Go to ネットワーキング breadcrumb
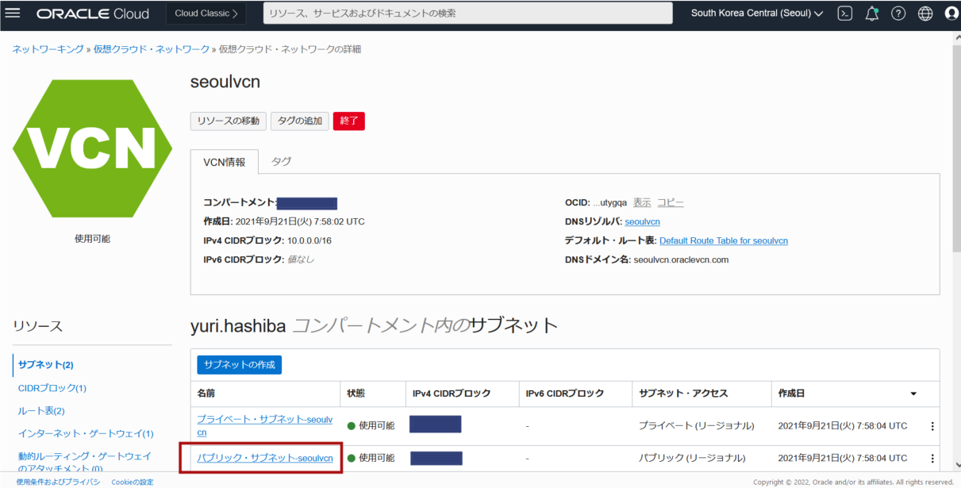 (48, 49)
